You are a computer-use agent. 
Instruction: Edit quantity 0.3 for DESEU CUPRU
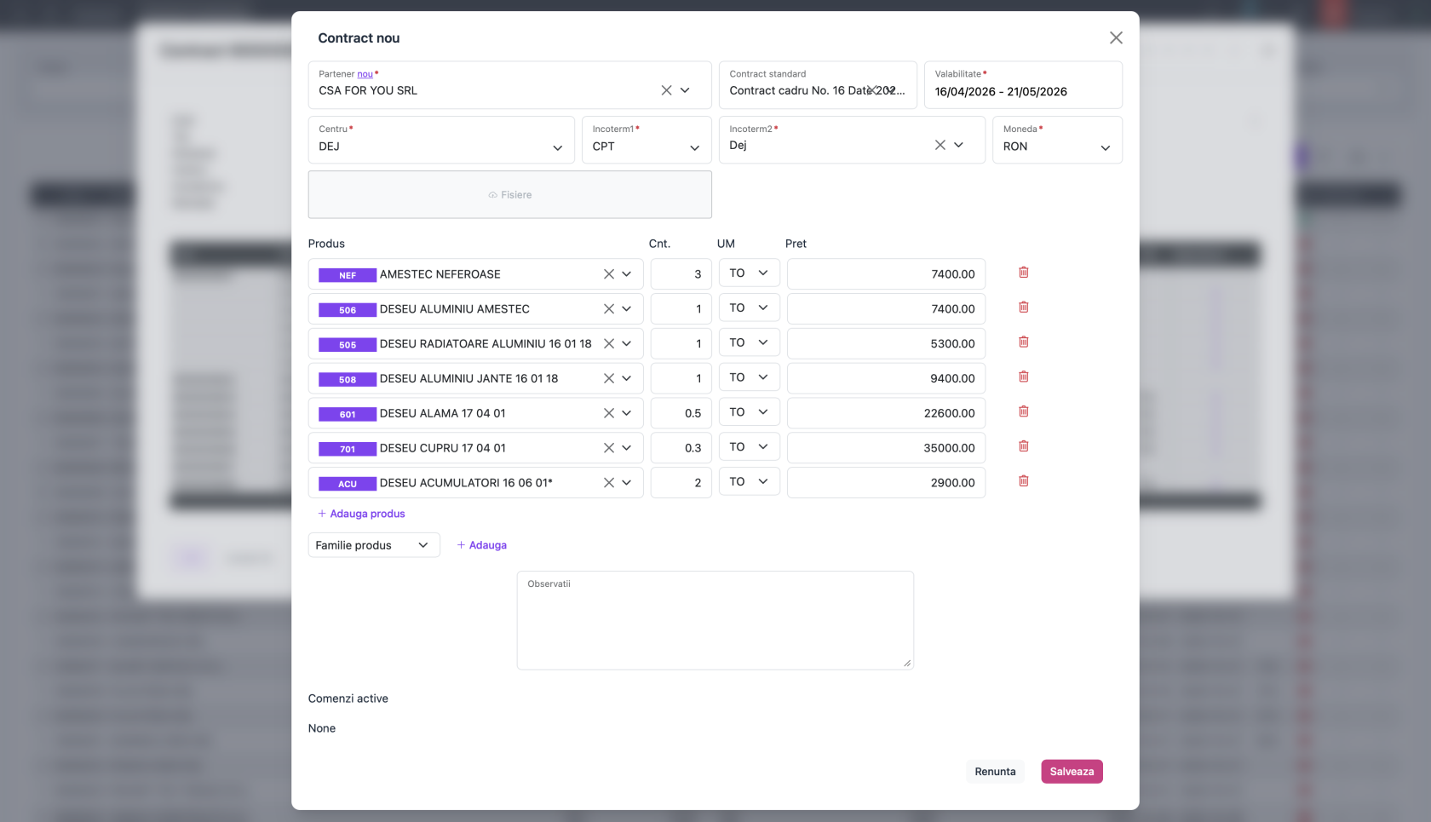click(681, 448)
